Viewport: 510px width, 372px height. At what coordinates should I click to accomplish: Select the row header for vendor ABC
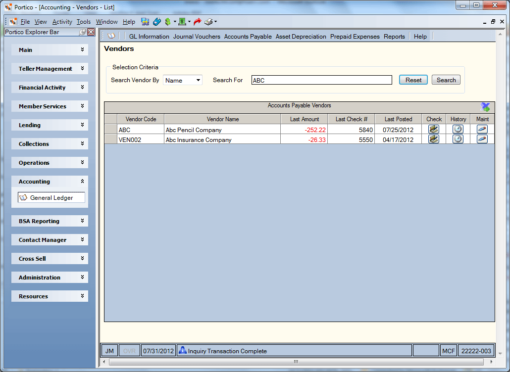pyautogui.click(x=110, y=129)
